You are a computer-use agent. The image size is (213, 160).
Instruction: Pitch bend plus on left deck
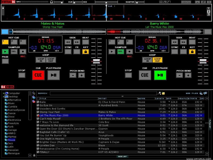81,75
